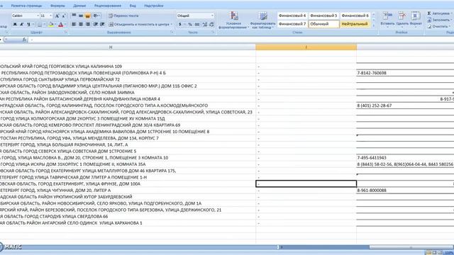The width and height of the screenshot is (454, 255).
Task: Apply the percent style icon
Action: pyautogui.click(x=190, y=25)
